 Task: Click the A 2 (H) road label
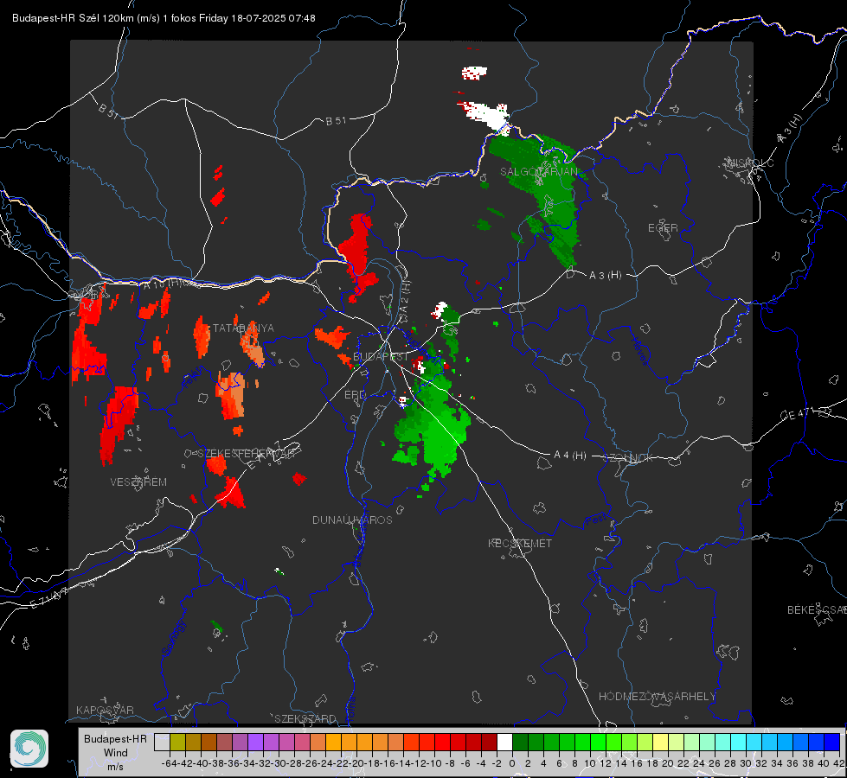(406, 297)
